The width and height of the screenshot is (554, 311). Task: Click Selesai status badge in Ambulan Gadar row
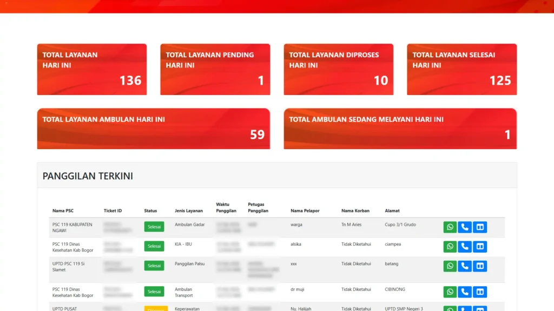pyautogui.click(x=154, y=227)
